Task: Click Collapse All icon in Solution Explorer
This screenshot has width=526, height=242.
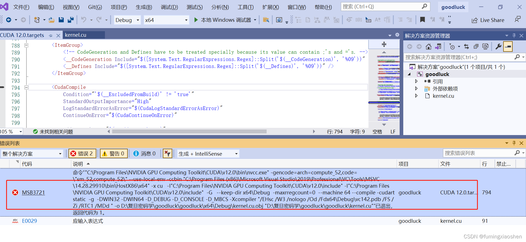Action: pyautogui.click(x=476, y=47)
